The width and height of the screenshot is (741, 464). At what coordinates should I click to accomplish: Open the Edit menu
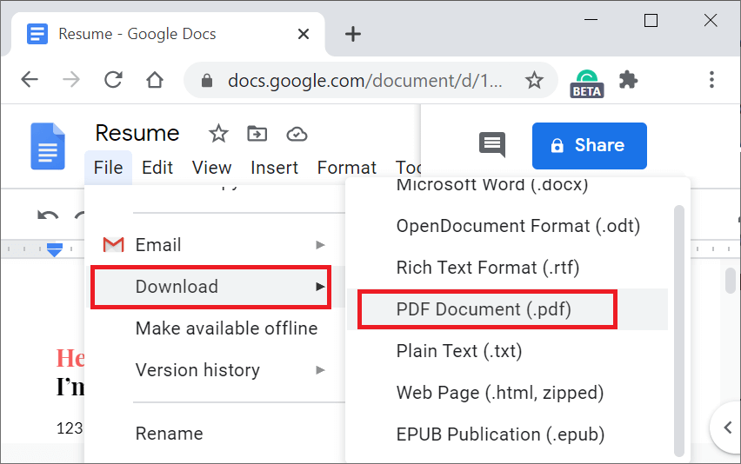pos(157,168)
